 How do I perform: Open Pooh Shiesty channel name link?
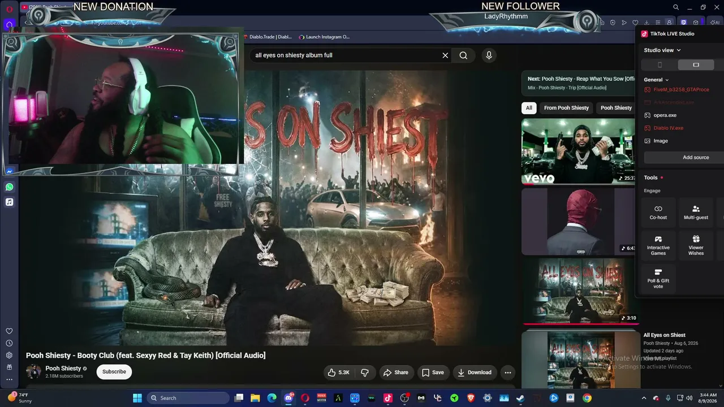coord(63,369)
